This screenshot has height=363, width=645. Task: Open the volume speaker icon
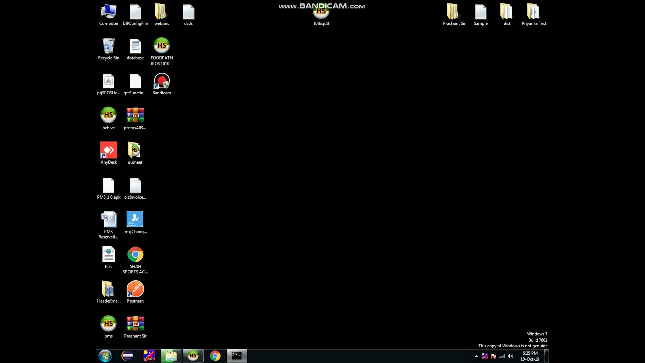pos(510,356)
